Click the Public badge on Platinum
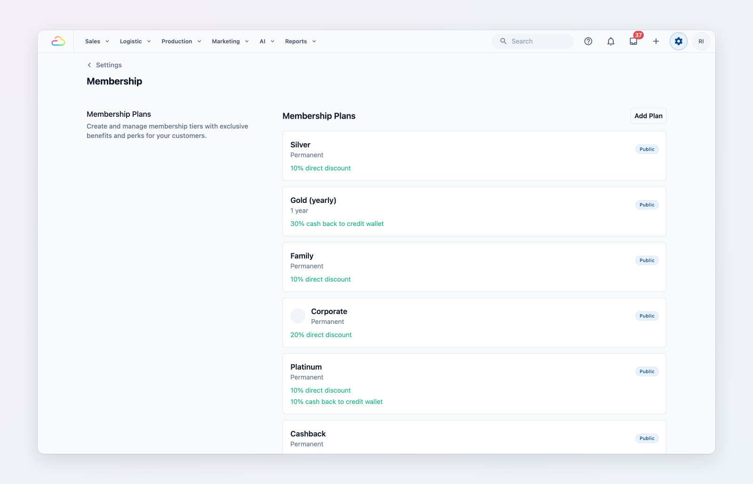Viewport: 753px width, 484px height. pos(647,371)
